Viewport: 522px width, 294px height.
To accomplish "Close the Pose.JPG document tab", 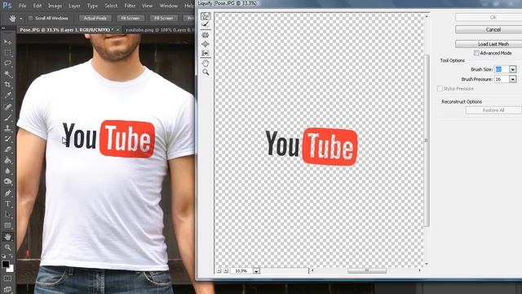I will 117,29.
